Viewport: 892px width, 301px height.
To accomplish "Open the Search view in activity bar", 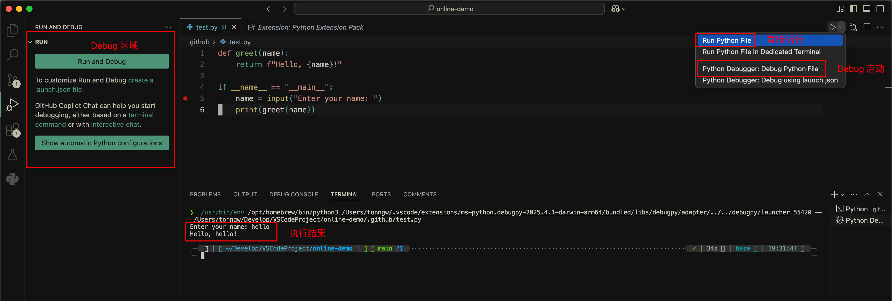I will [12, 55].
